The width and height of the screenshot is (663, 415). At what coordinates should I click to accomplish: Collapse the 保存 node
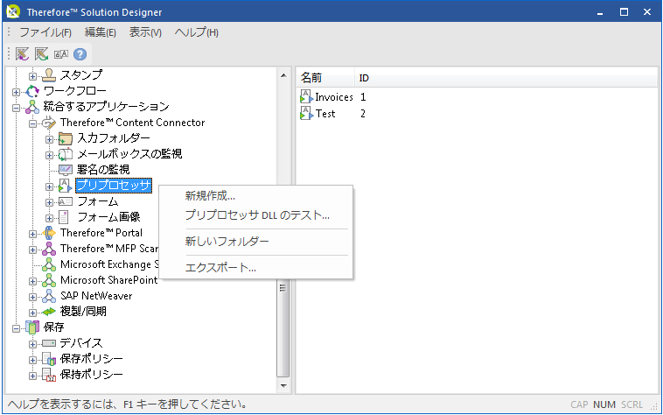click(x=16, y=328)
